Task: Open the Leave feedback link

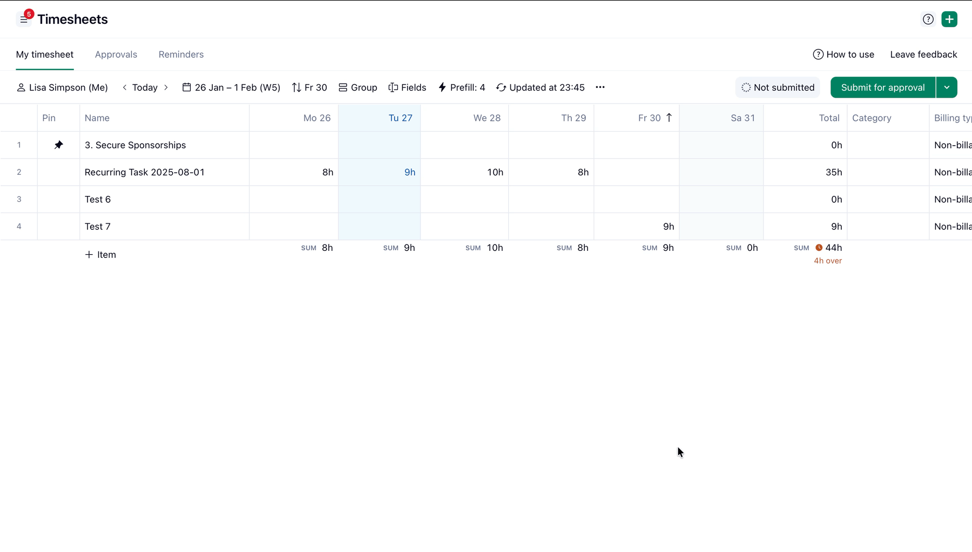Action: (x=923, y=54)
